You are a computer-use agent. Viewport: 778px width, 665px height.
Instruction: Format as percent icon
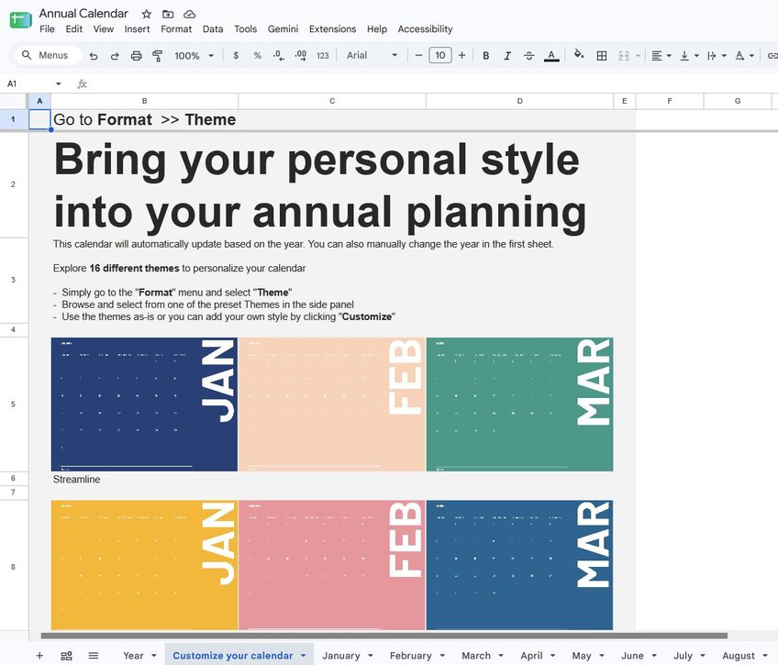pos(257,56)
